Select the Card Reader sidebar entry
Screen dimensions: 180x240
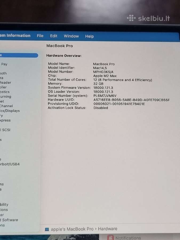click(6, 82)
